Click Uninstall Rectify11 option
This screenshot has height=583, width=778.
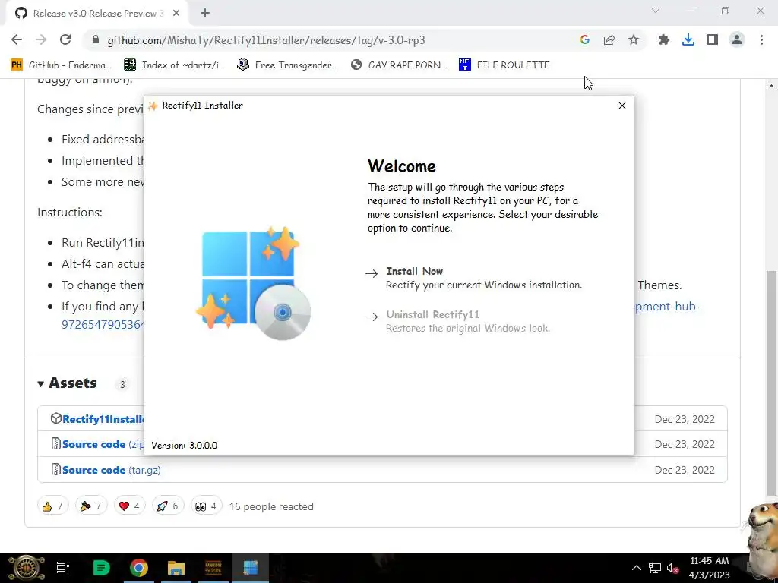point(432,314)
